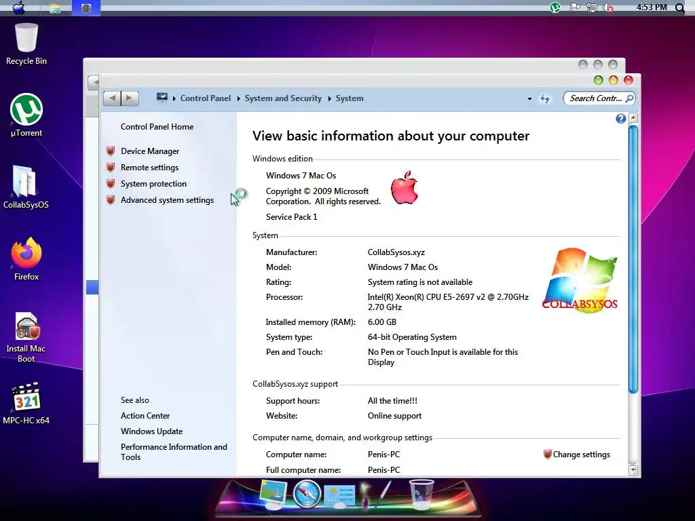The image size is (695, 521).
Task: Open the Recycle Bin desktop icon
Action: [x=26, y=44]
